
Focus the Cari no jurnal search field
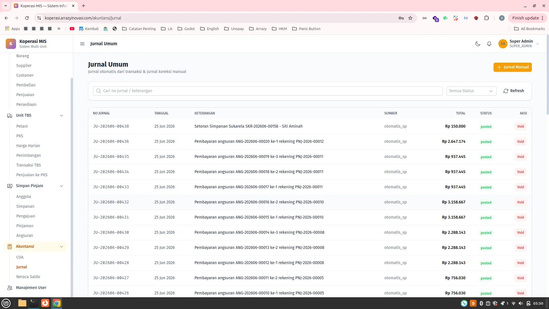(x=268, y=91)
